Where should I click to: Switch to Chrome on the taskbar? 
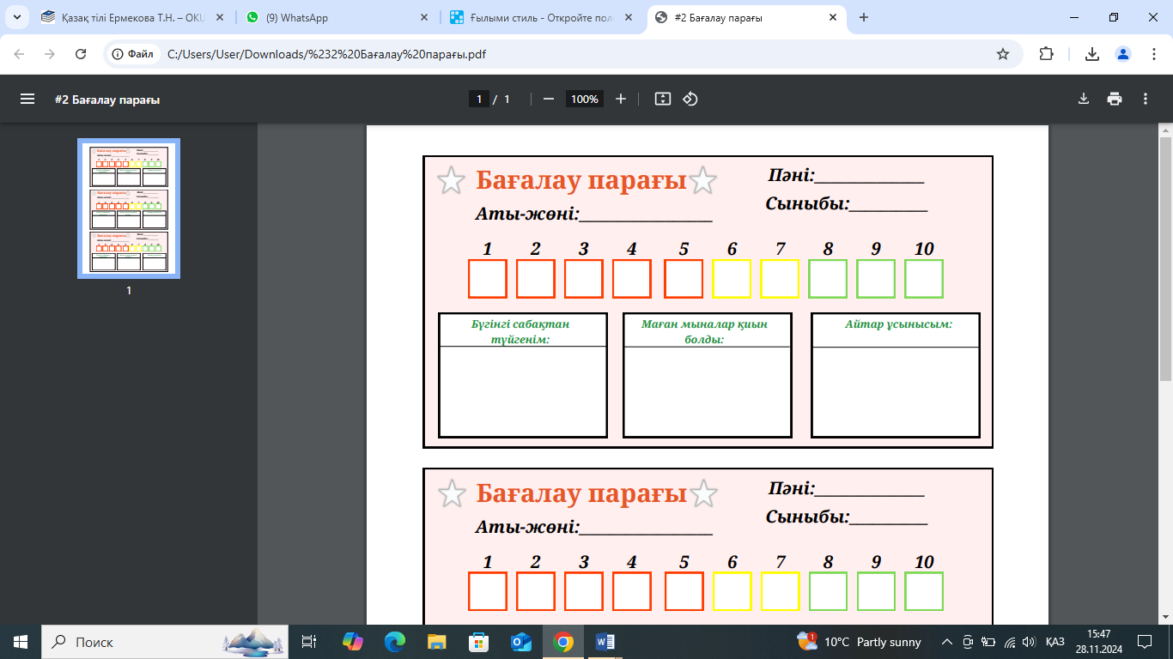(563, 642)
